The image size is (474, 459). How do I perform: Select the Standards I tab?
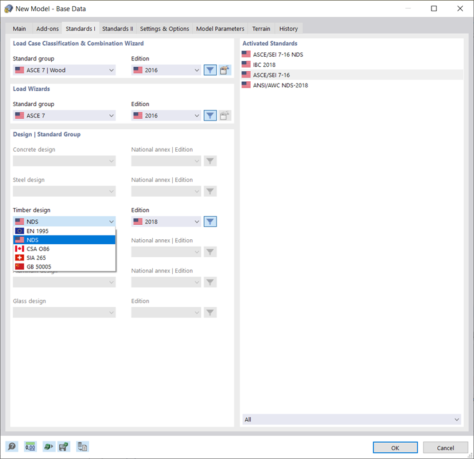pos(80,28)
